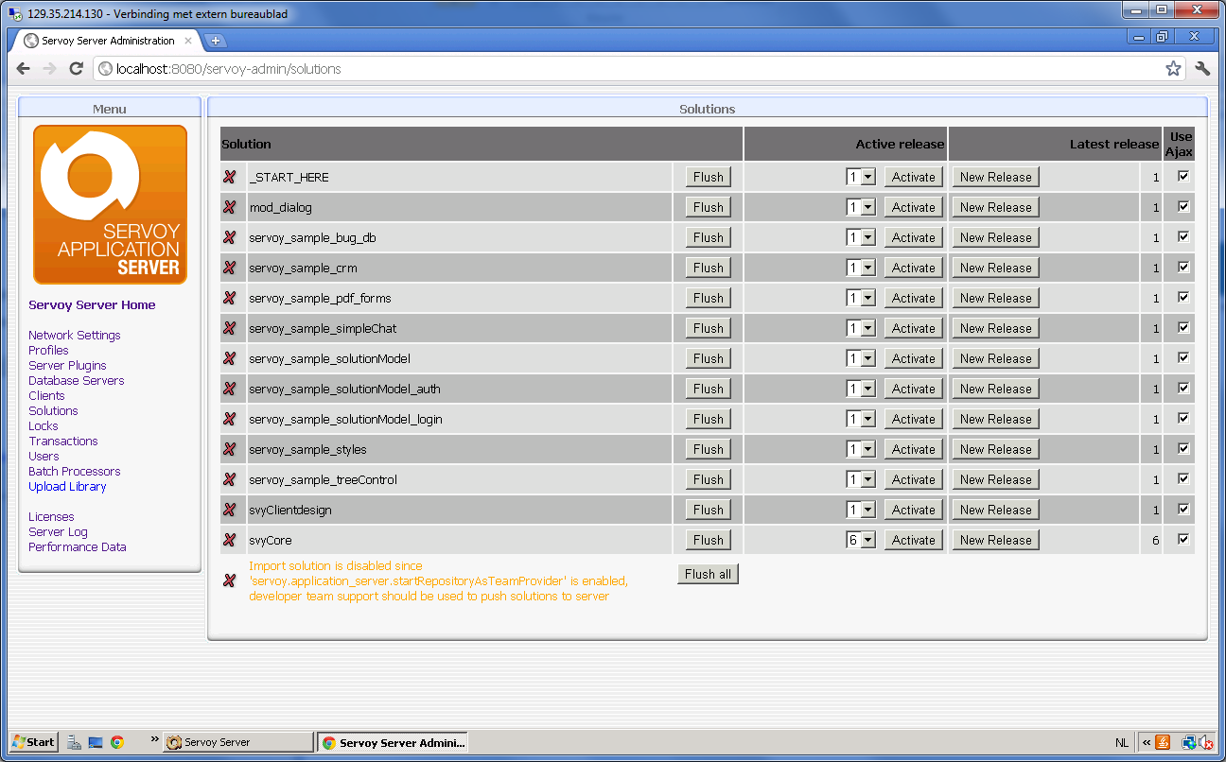
Task: Remove servoy_sample_styles using red X
Action: (x=229, y=449)
